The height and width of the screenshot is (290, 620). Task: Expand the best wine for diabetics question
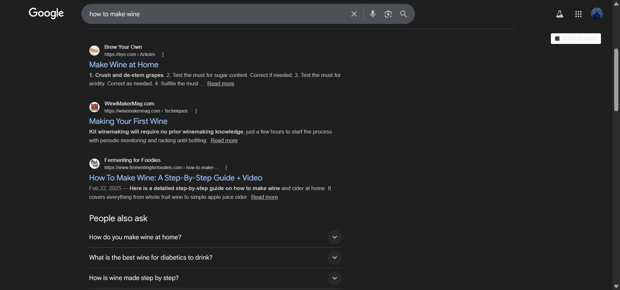[335, 258]
